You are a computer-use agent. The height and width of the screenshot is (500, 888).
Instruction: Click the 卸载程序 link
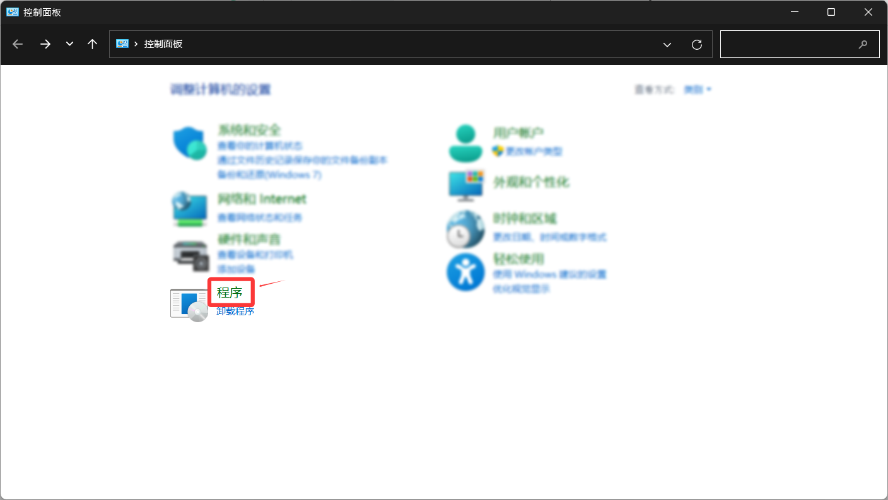pyautogui.click(x=235, y=311)
